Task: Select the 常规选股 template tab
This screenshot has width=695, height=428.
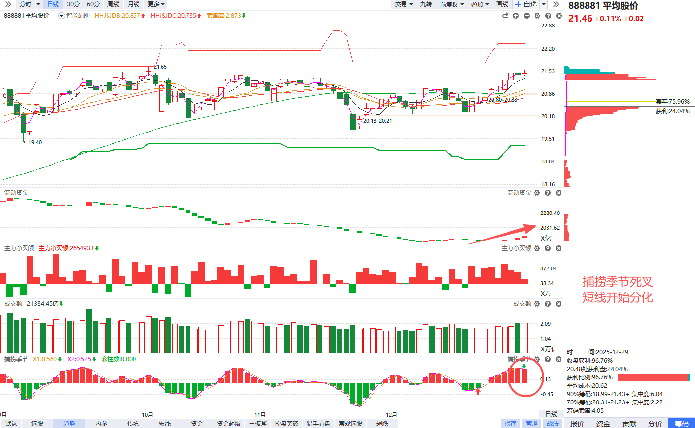Action: click(x=350, y=423)
